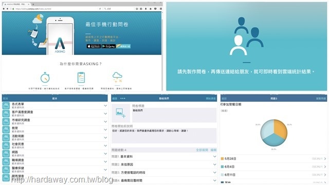This screenshot has width=329, height=185.
Task: Click the Google Play download badge
Action: coord(108,46)
